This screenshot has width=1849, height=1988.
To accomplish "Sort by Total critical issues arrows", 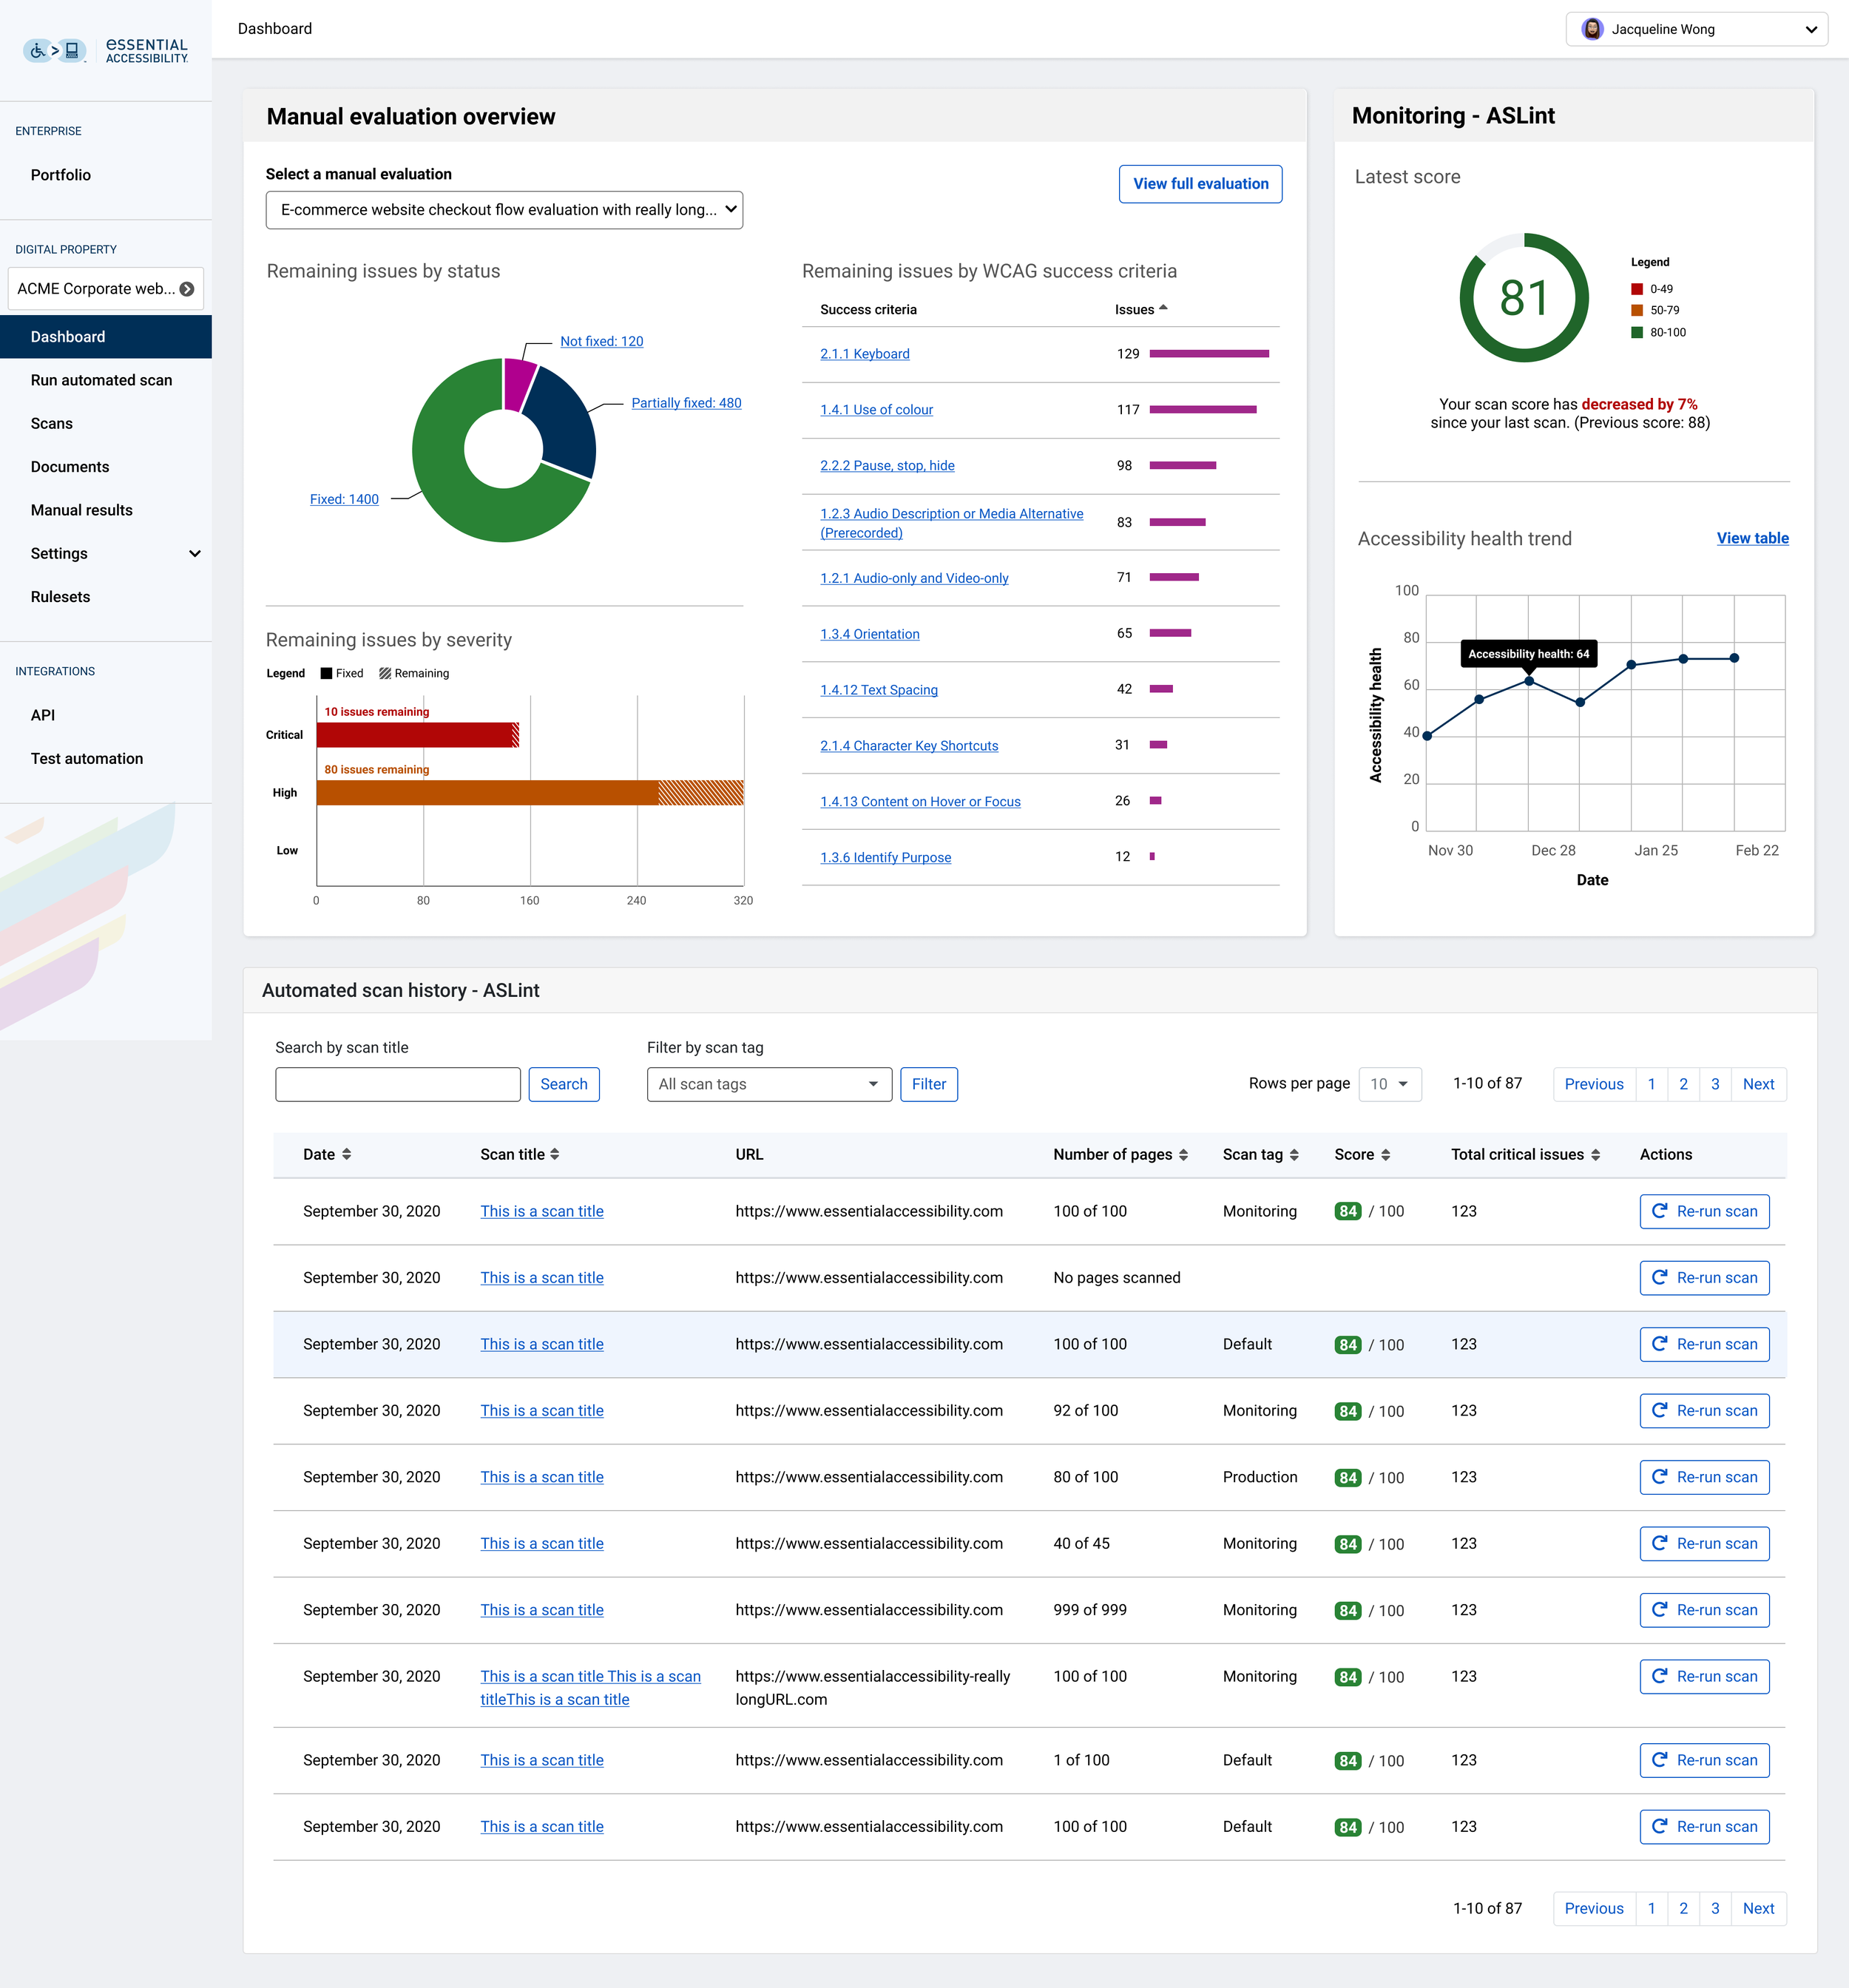I will [x=1596, y=1154].
